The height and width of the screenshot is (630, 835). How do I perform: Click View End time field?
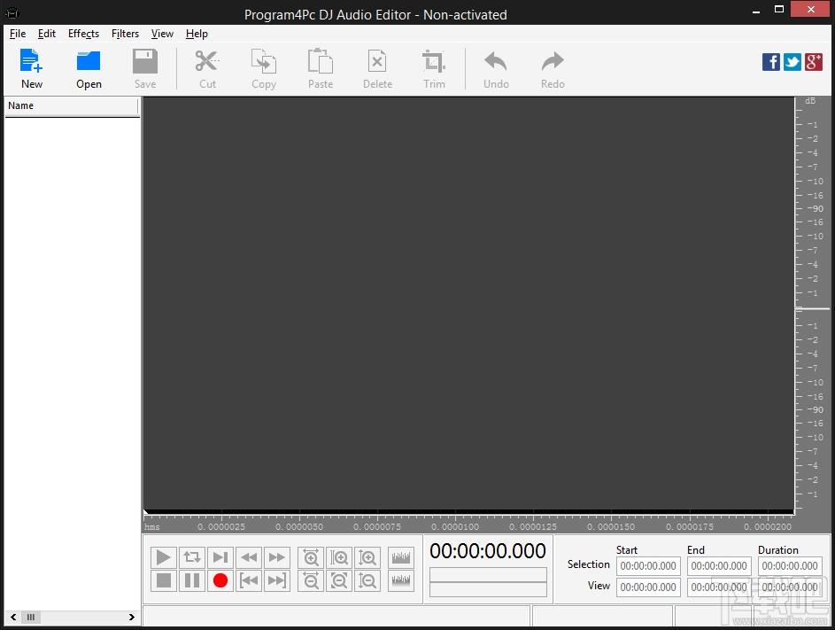coord(719,587)
